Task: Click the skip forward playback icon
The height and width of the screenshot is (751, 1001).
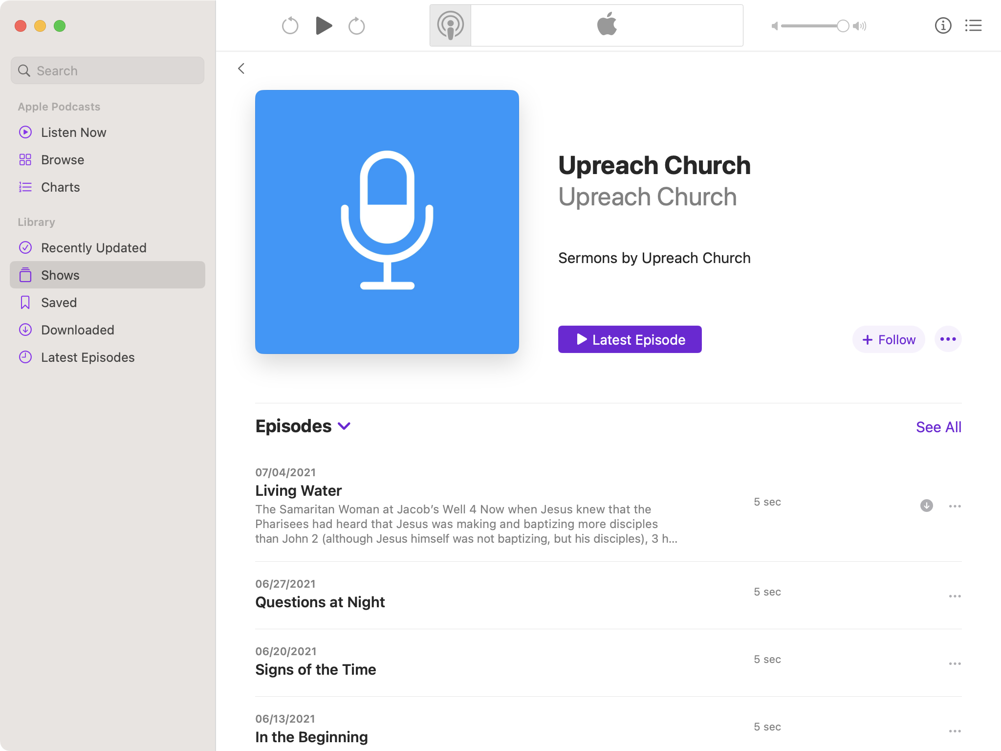Action: (356, 26)
